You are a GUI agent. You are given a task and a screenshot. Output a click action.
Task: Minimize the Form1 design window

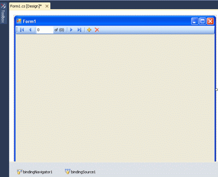click(x=195, y=21)
